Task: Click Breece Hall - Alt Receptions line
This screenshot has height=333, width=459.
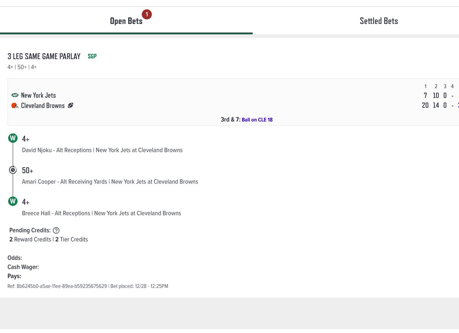Action: coord(101,213)
